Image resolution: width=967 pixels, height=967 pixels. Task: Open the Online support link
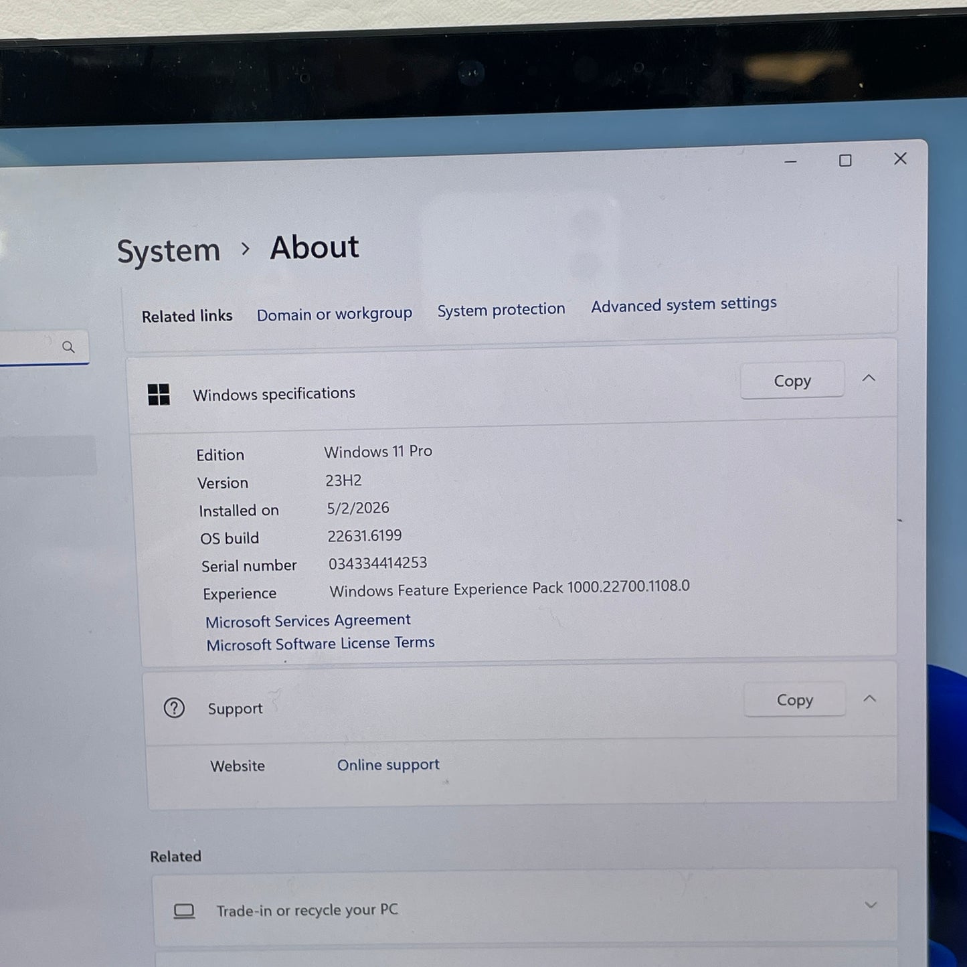388,765
